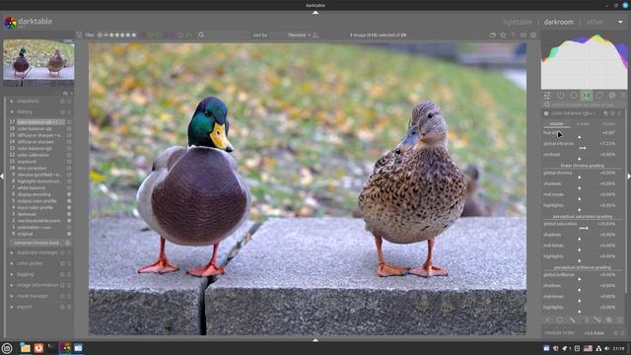Click the mask off X icon
631x355 pixels.
(547, 319)
